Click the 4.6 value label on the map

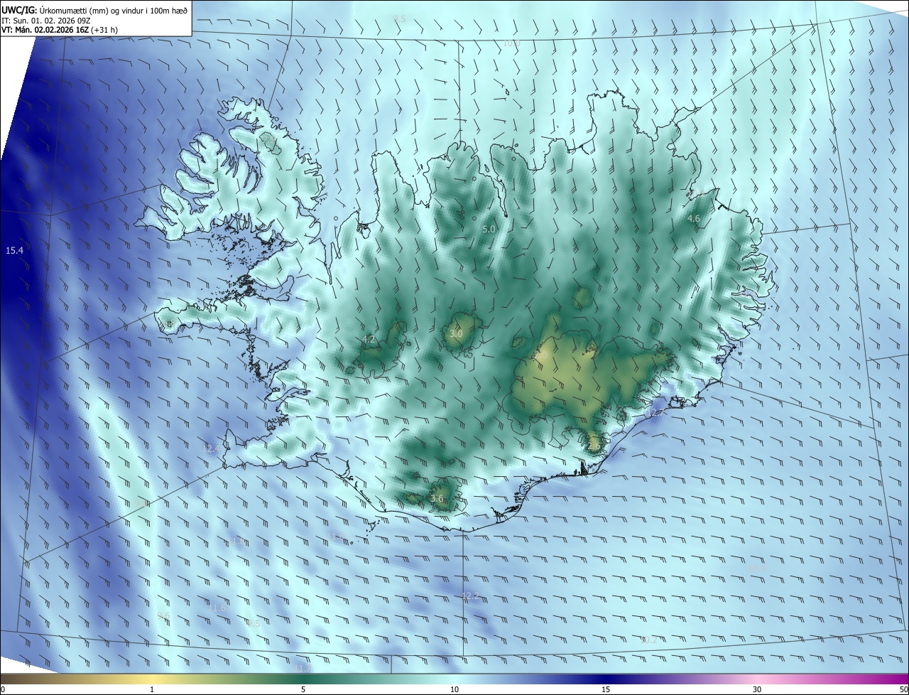click(694, 219)
